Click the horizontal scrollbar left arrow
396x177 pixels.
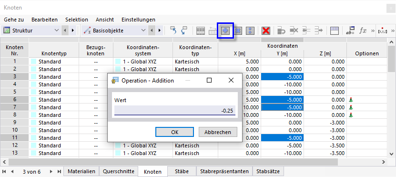[4, 162]
